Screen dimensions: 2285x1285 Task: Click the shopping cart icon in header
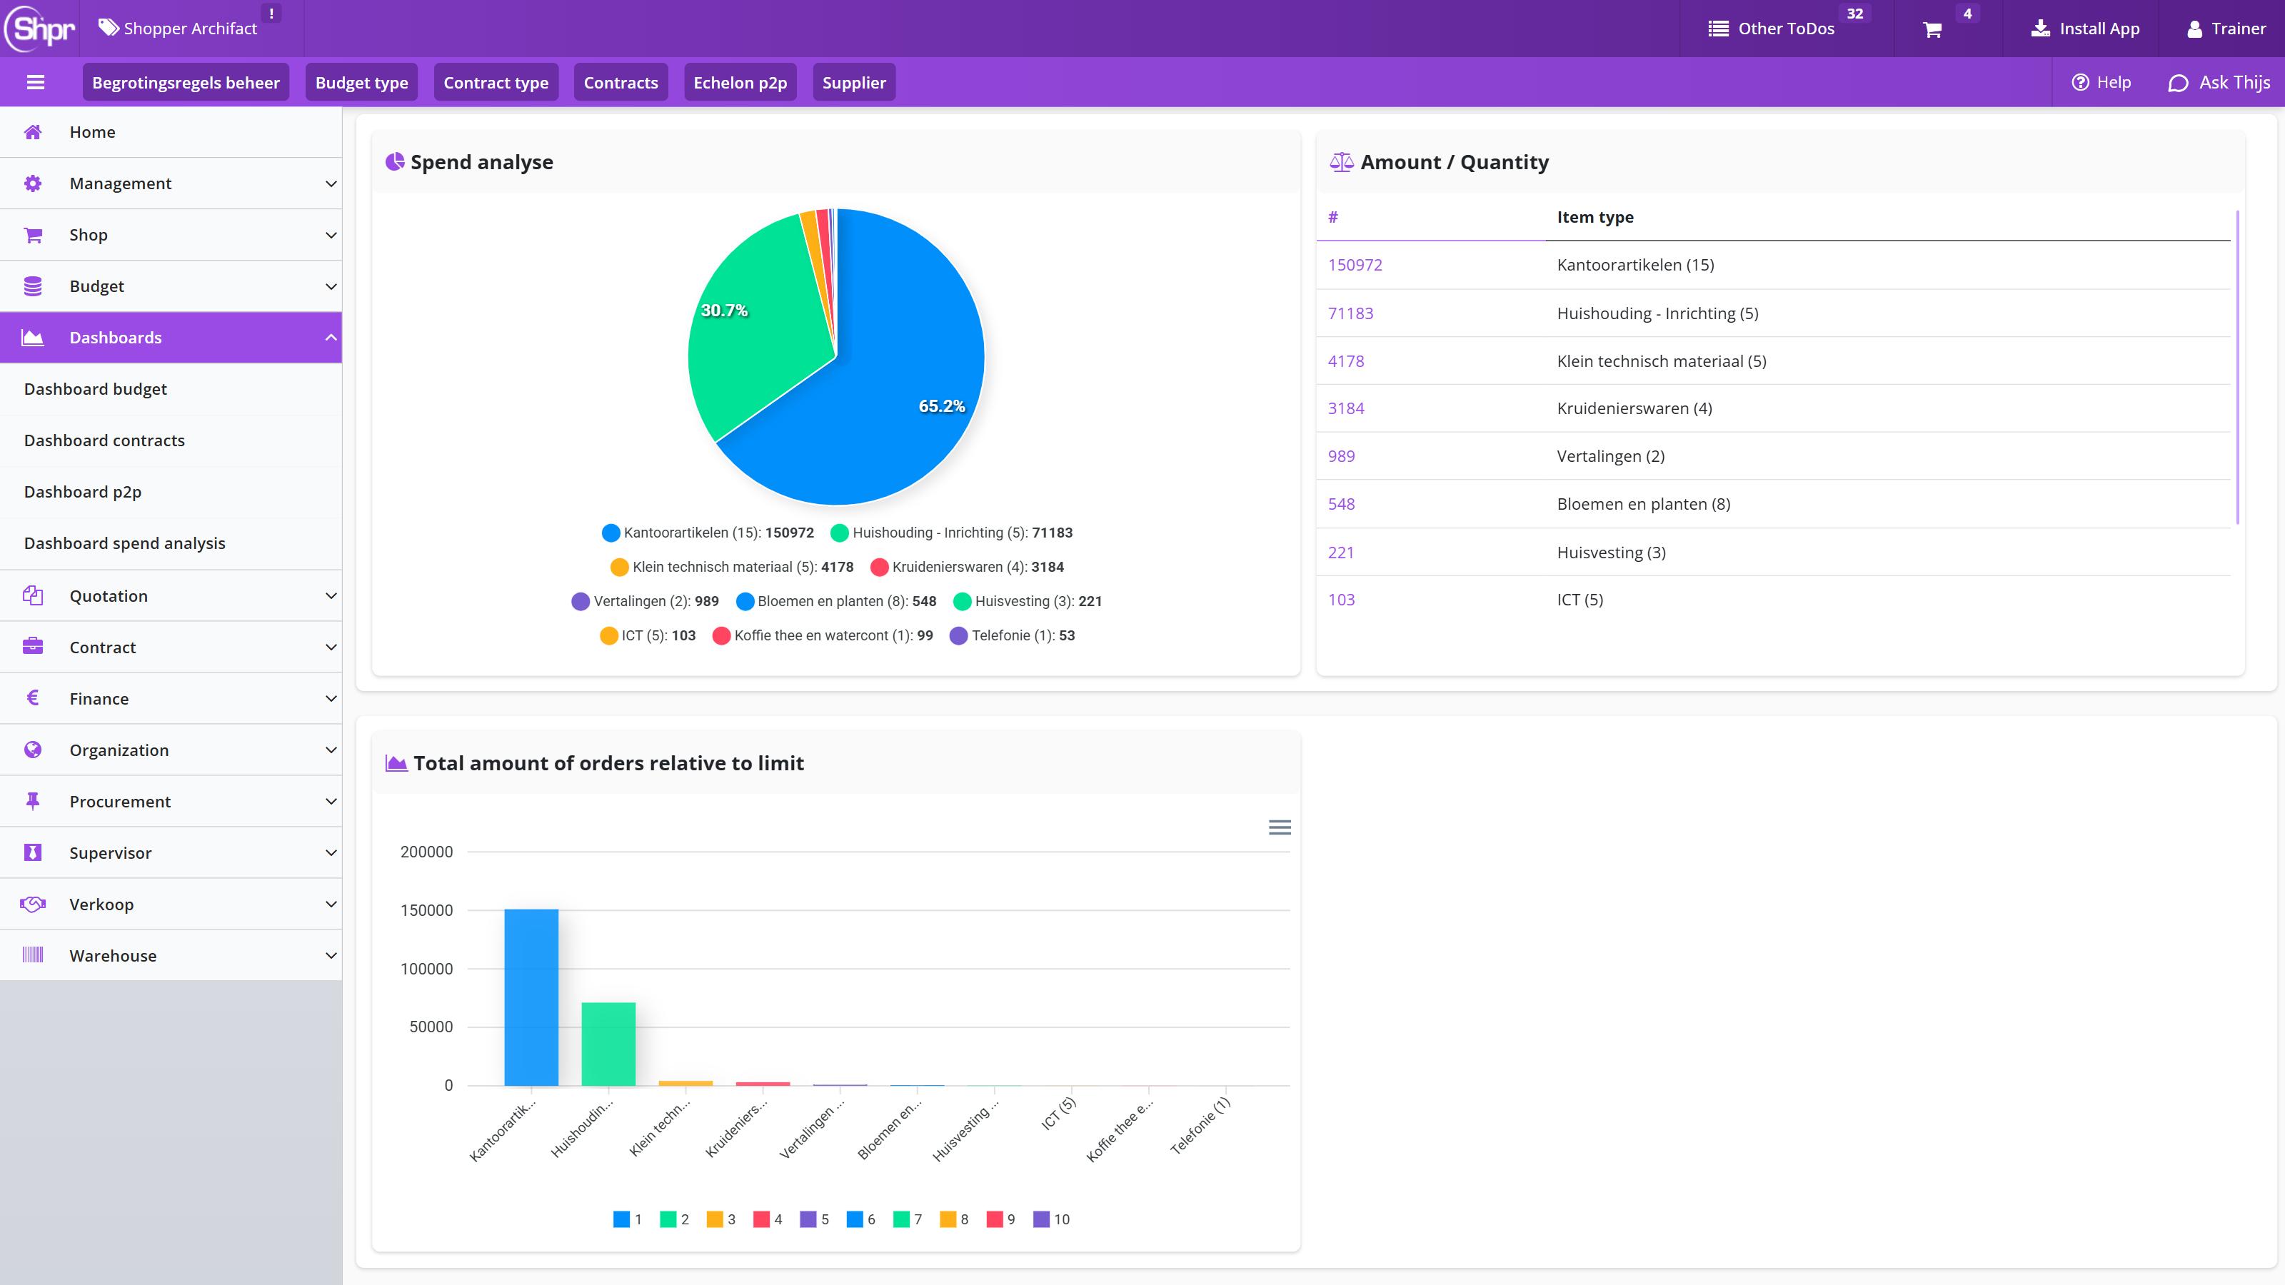pyautogui.click(x=1932, y=29)
